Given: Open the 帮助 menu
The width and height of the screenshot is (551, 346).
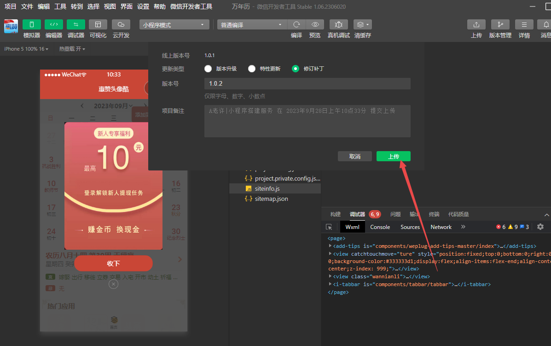Looking at the screenshot, I should (x=160, y=6).
